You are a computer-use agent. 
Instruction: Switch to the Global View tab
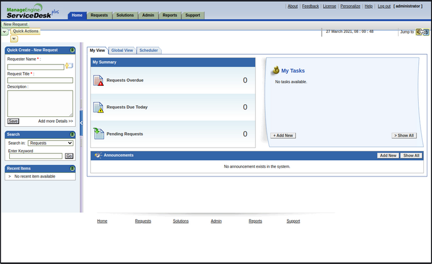point(122,51)
